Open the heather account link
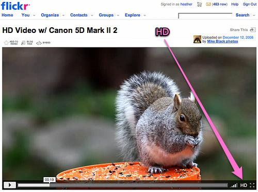This screenshot has height=192, width=258. point(186,4)
